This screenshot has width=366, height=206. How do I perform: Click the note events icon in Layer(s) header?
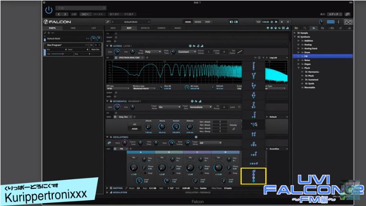click(198, 46)
